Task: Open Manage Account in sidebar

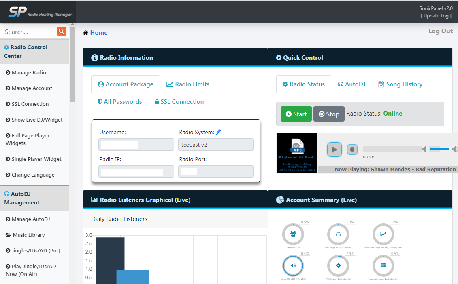Action: tap(29, 88)
